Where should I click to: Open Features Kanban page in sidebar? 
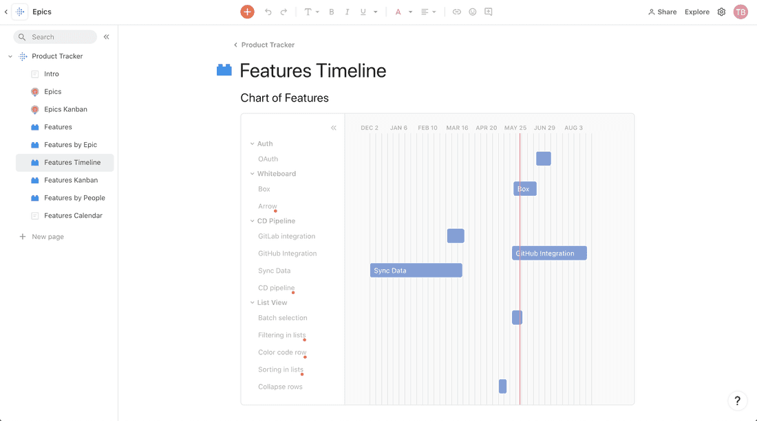71,180
